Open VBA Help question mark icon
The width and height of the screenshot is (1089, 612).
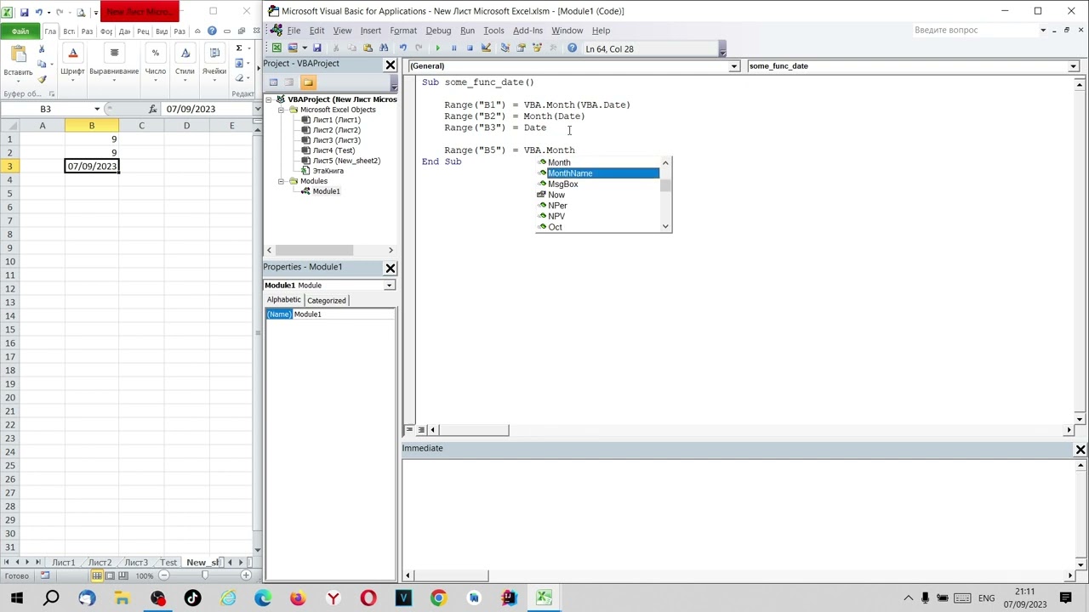(x=572, y=48)
